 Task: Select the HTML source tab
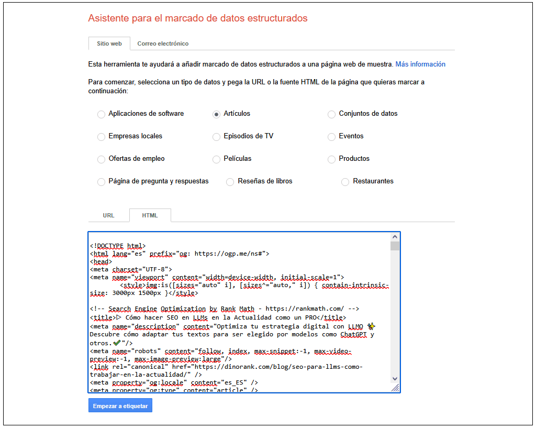[150, 215]
